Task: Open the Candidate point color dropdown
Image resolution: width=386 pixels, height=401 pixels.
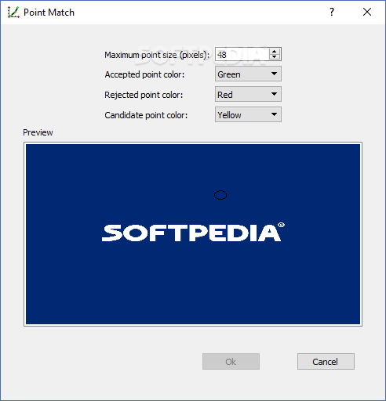Action: pos(248,114)
